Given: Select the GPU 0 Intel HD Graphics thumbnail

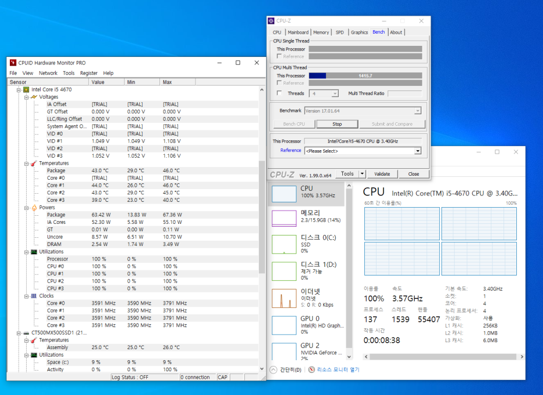Looking at the screenshot, I should pos(284,325).
